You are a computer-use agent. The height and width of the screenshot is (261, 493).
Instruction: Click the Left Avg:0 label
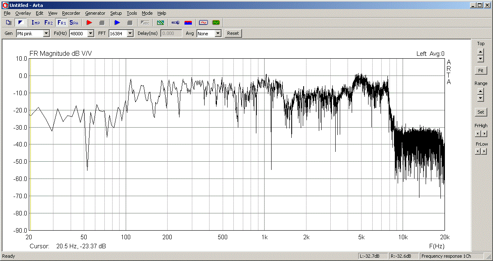click(431, 54)
